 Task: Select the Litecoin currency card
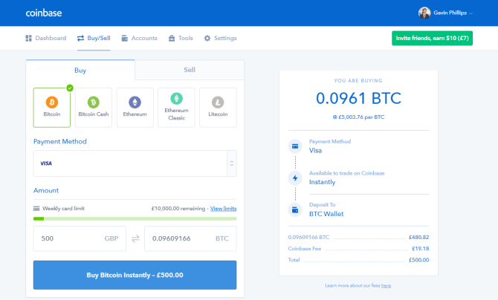[218, 108]
